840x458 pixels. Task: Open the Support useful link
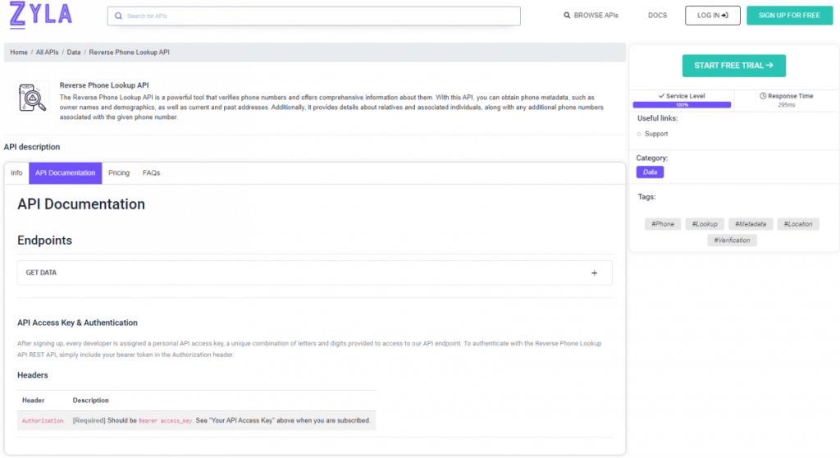[656, 134]
